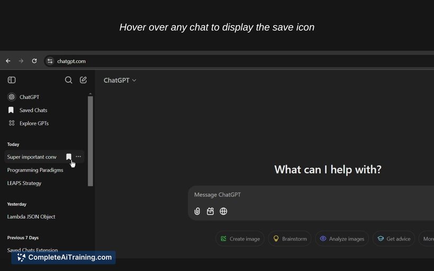Click the browser forward arrow
Image resolution: width=434 pixels, height=271 pixels.
pyautogui.click(x=21, y=61)
